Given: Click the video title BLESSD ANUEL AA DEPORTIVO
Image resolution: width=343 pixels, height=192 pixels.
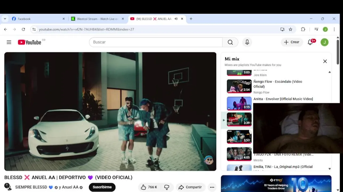Looking at the screenshot, I should click(x=68, y=178).
